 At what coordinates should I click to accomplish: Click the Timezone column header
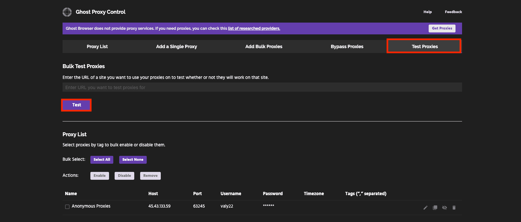(314, 194)
